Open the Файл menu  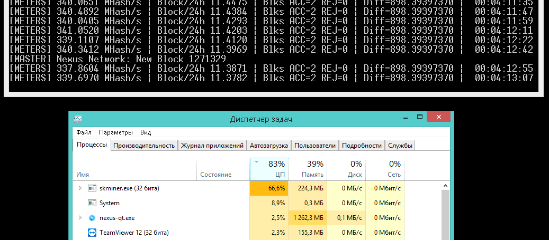coord(84,132)
